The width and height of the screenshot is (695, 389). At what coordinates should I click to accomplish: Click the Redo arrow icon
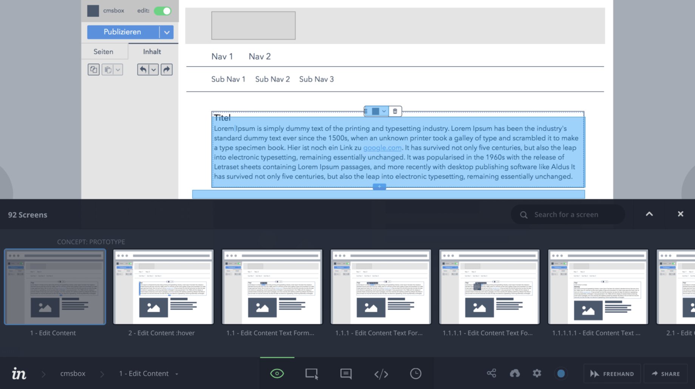[x=166, y=69]
